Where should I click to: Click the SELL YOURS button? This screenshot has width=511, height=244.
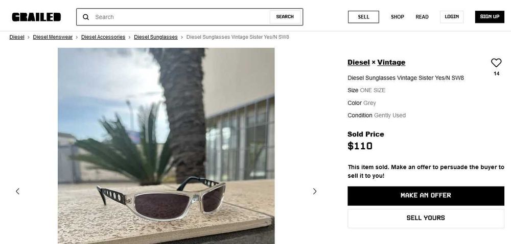(426, 218)
